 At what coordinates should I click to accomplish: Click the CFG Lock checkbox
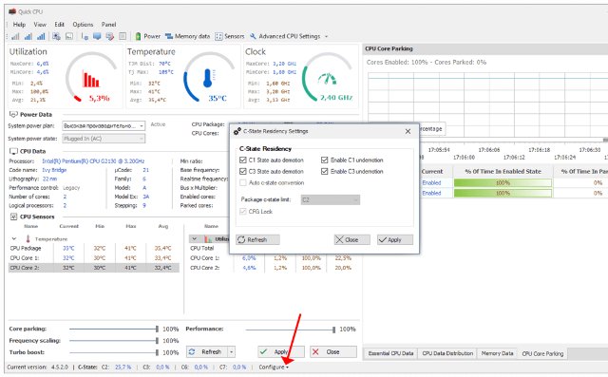click(x=243, y=212)
